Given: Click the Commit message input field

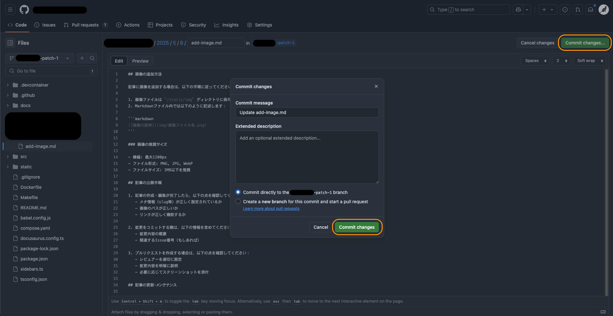Looking at the screenshot, I should (x=307, y=112).
